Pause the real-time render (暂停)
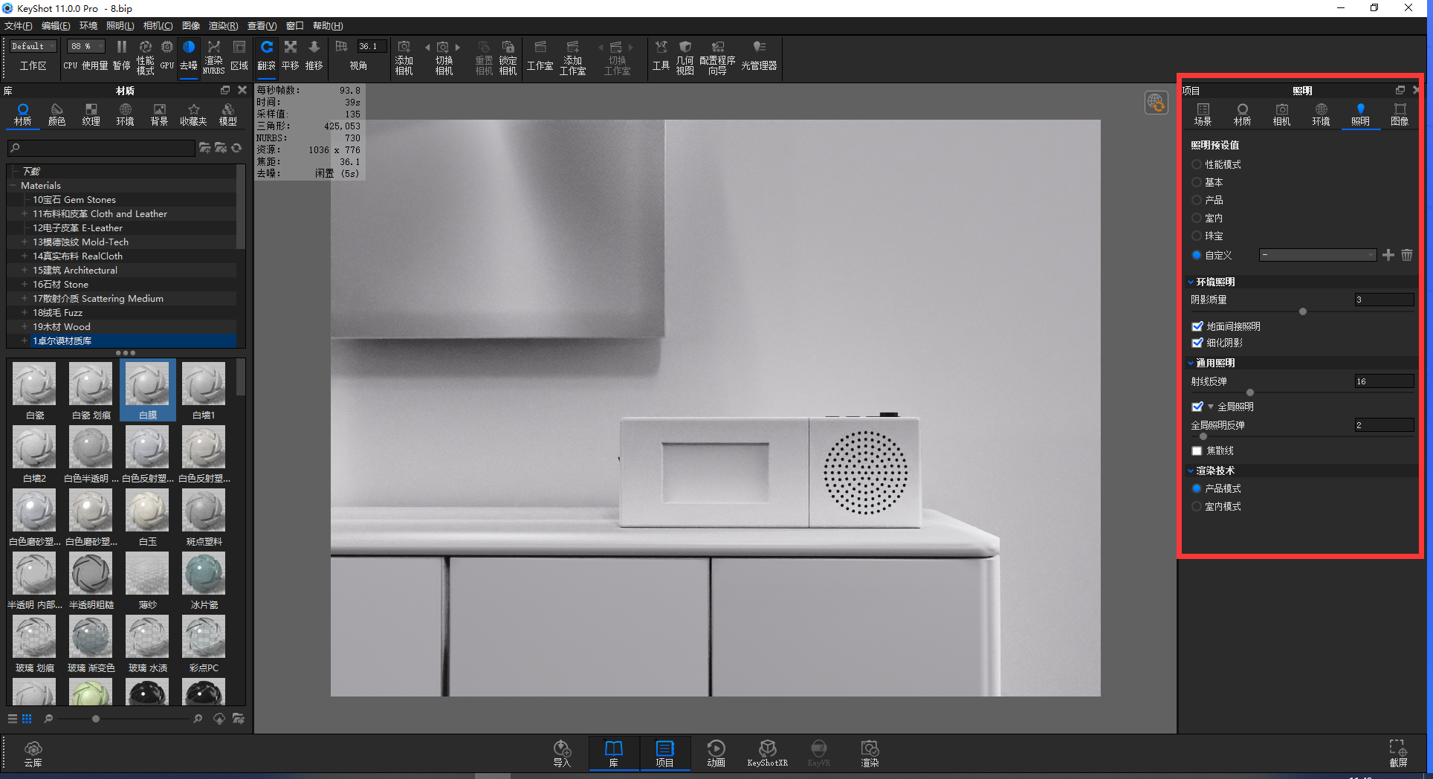This screenshot has width=1433, height=779. [x=121, y=56]
